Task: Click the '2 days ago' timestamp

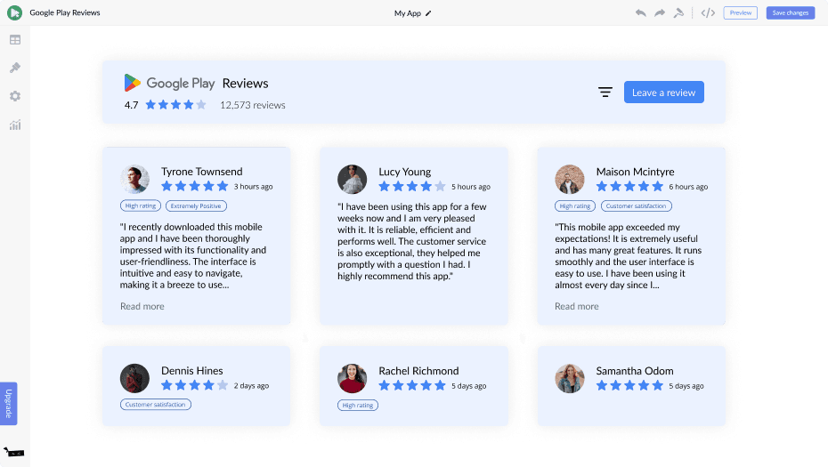Action: (251, 386)
